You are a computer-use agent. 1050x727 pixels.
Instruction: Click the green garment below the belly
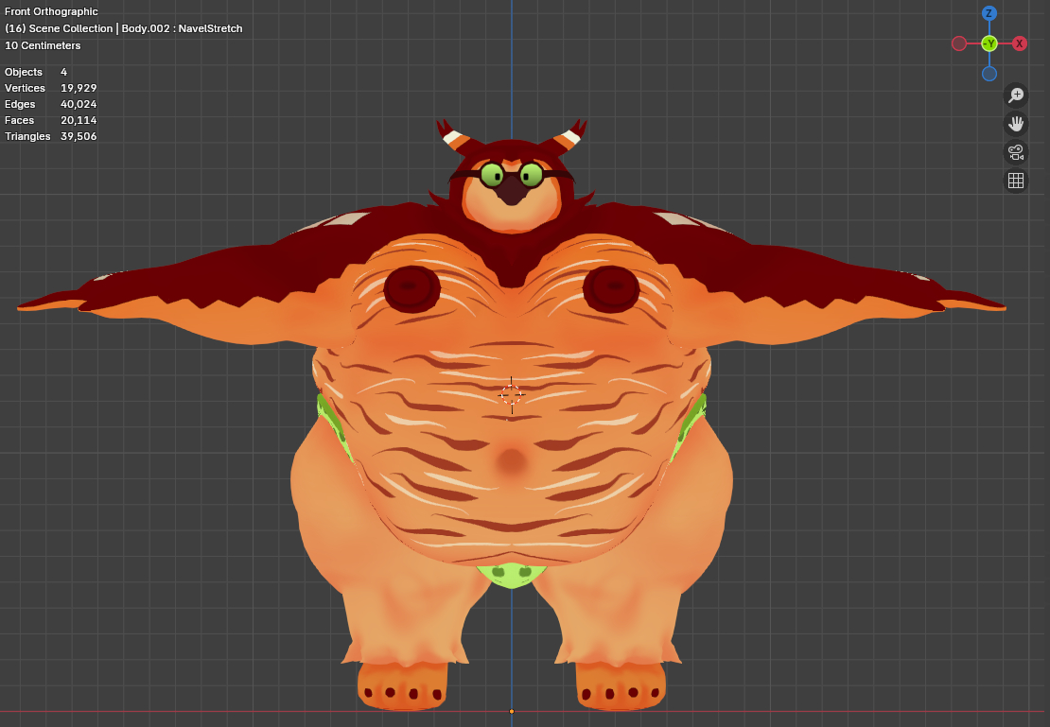click(x=511, y=573)
